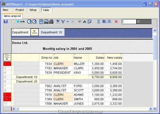Image resolution: width=160 pixels, height=114 pixels.
Task: Click the header collapse icon beside column headings
Action: pos(7,57)
